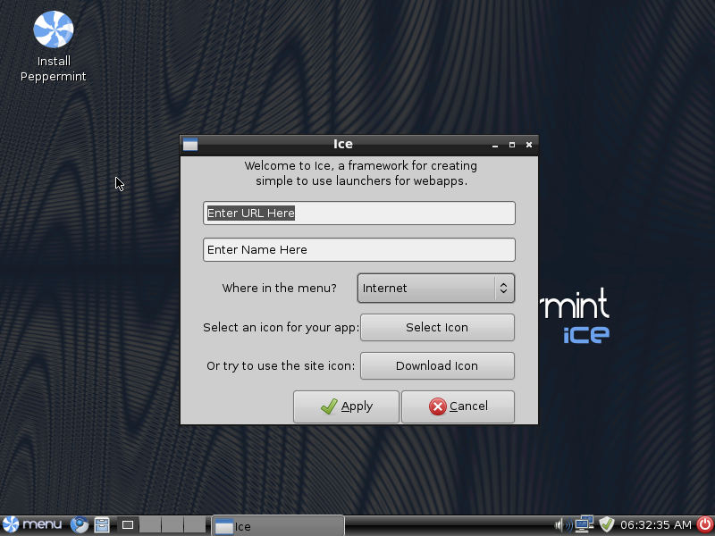Click the Enter Name Here field
This screenshot has width=715, height=536.
click(x=358, y=249)
